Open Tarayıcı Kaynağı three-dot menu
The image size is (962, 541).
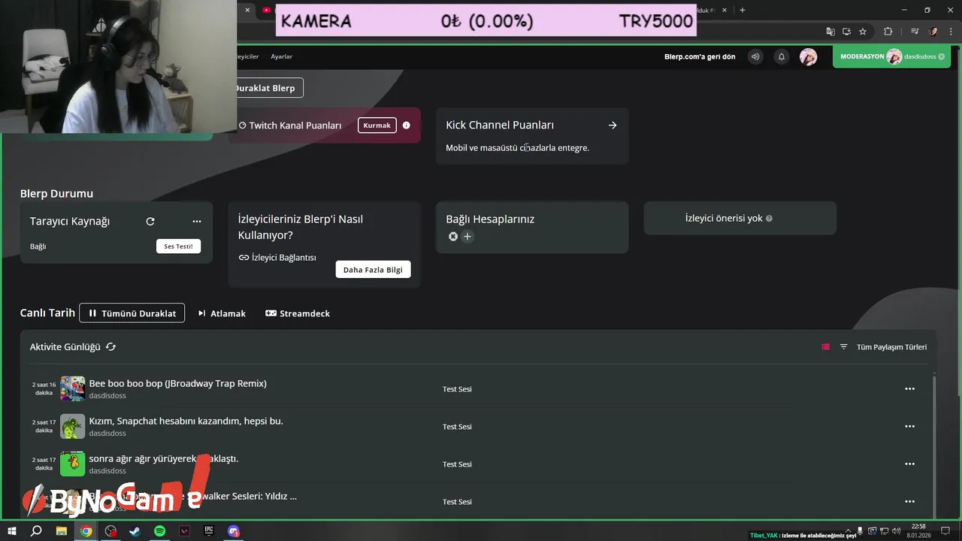tap(197, 221)
